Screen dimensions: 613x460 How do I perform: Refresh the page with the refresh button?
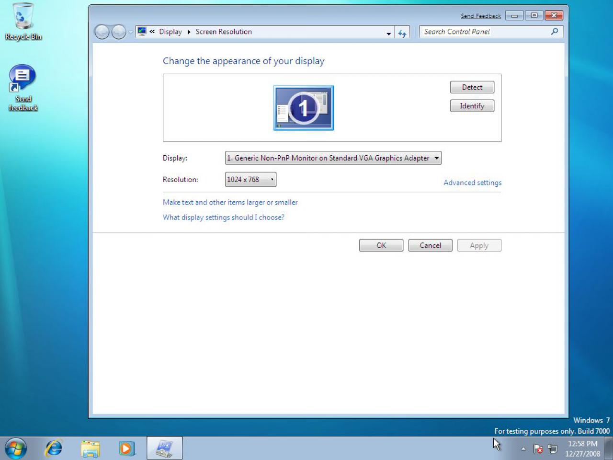(x=402, y=33)
